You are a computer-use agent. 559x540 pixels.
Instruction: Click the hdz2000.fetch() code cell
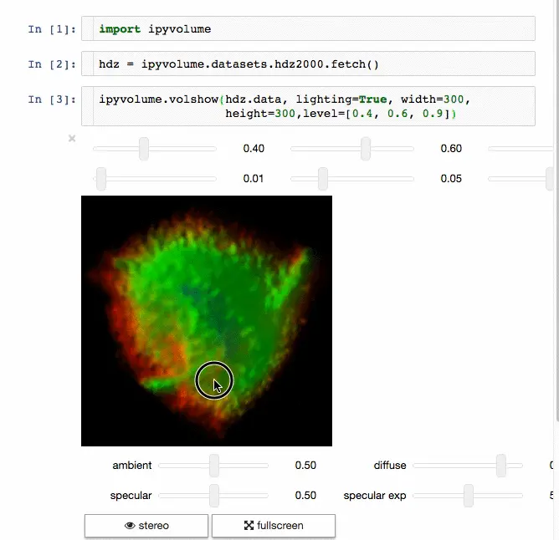click(x=308, y=64)
